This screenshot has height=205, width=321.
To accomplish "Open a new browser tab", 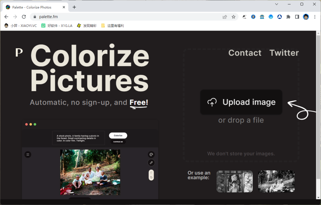I will click(x=74, y=7).
